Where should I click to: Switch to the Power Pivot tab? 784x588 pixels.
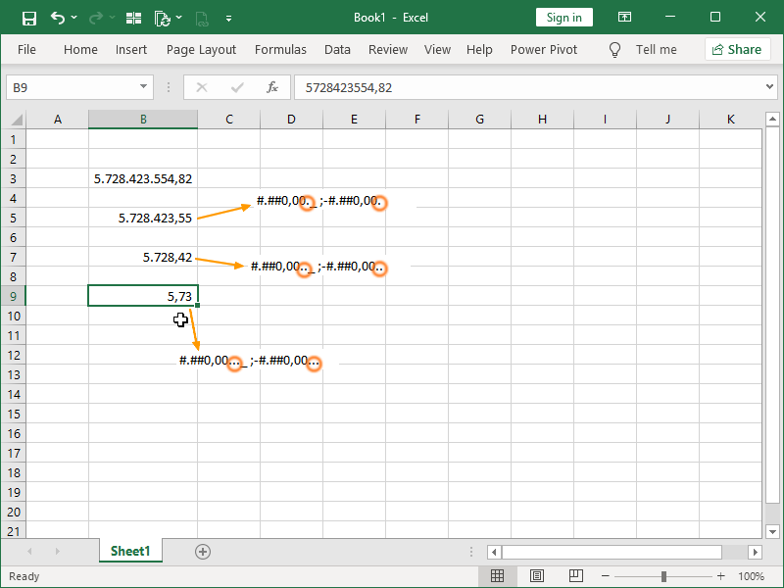pos(543,49)
